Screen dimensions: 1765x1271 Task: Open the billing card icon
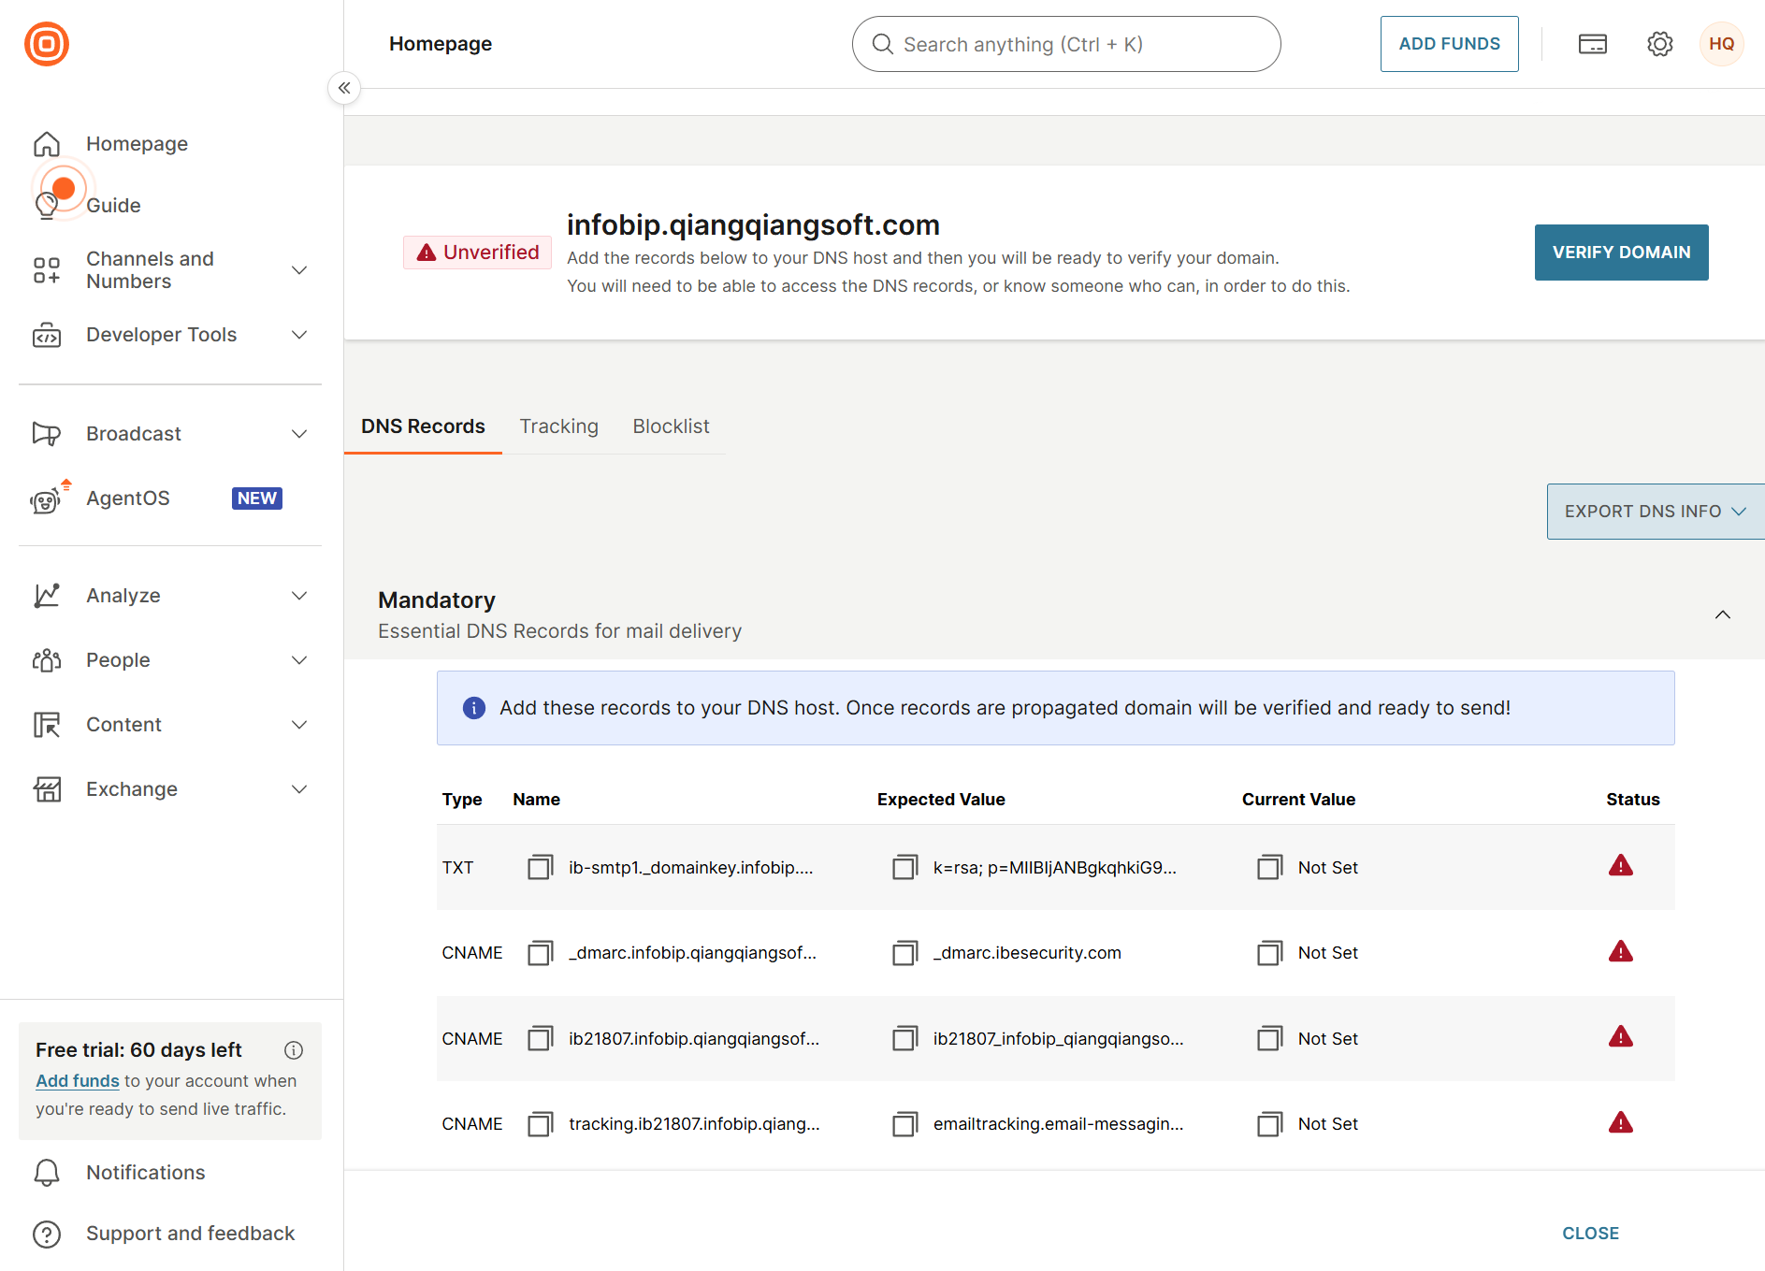pyautogui.click(x=1592, y=44)
